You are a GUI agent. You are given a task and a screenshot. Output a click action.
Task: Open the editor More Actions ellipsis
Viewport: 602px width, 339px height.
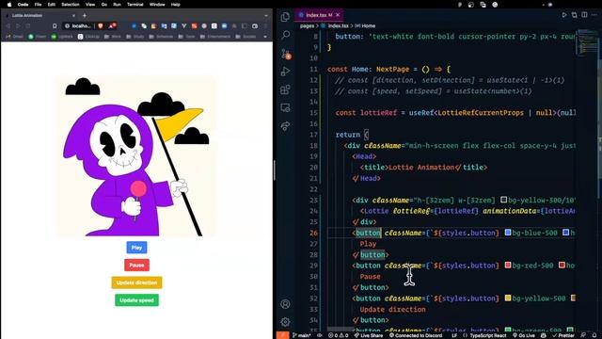(x=594, y=15)
